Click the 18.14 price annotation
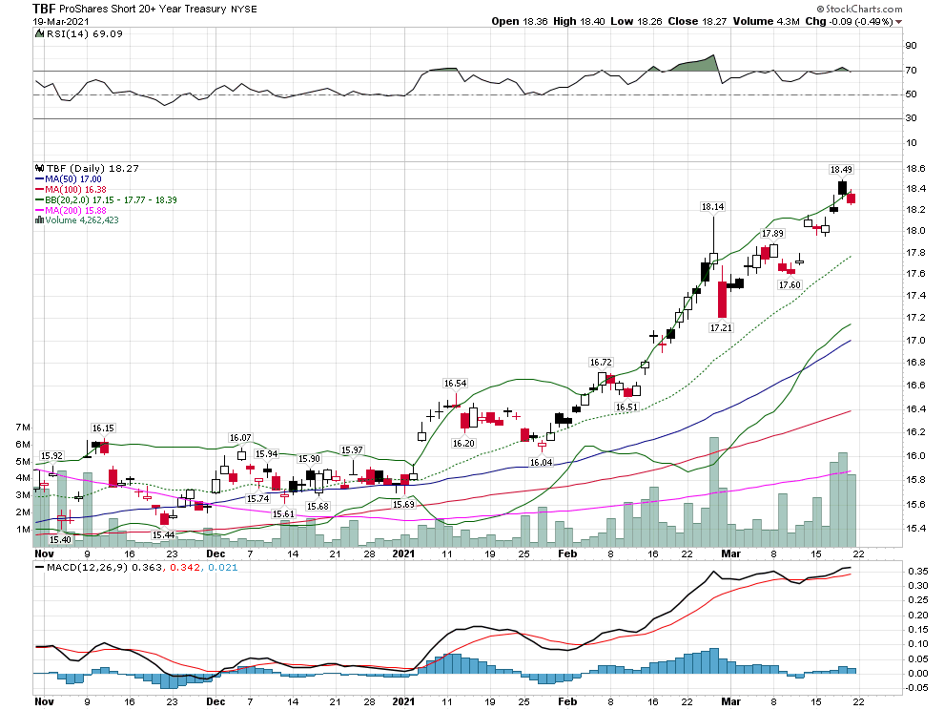This screenshot has width=944, height=710. pyautogui.click(x=713, y=207)
